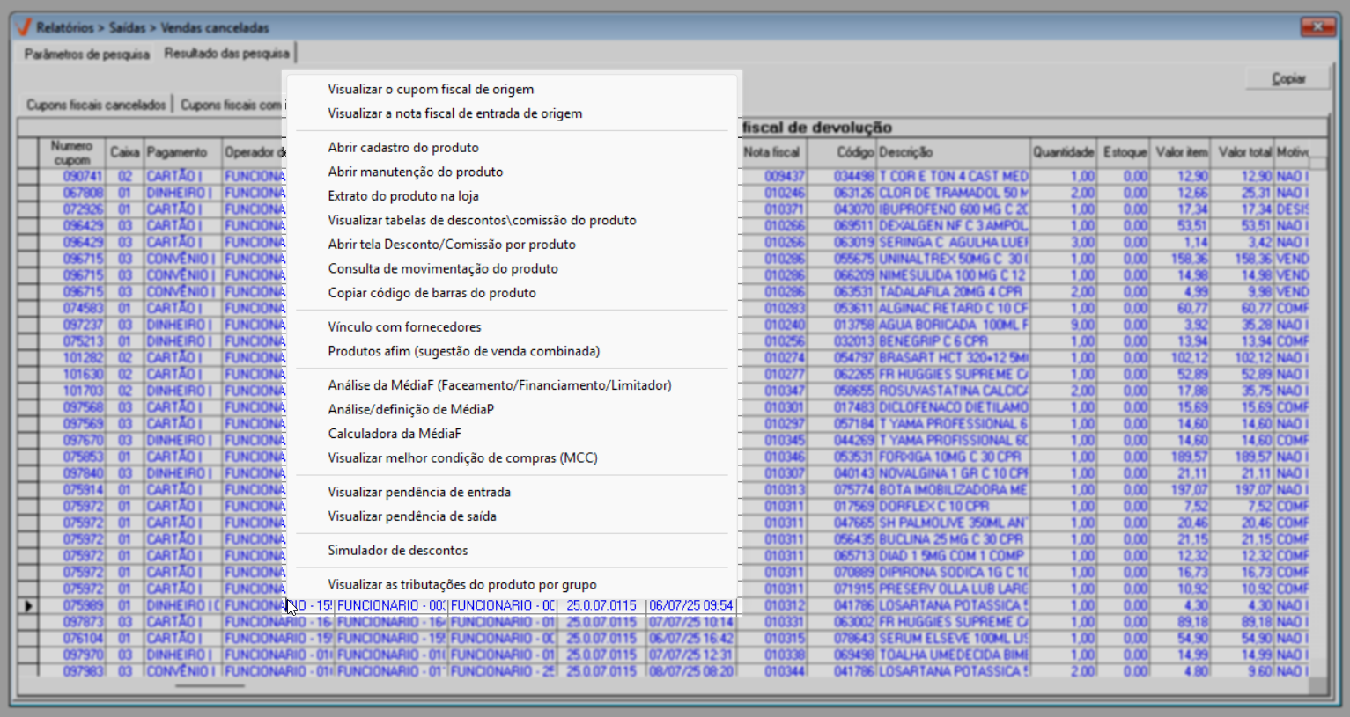The width and height of the screenshot is (1350, 717).
Task: Choose 'Abrir manutenção do produto'
Action: 415,172
